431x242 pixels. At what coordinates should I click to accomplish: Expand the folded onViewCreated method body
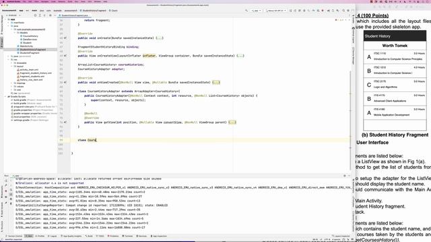216,82
